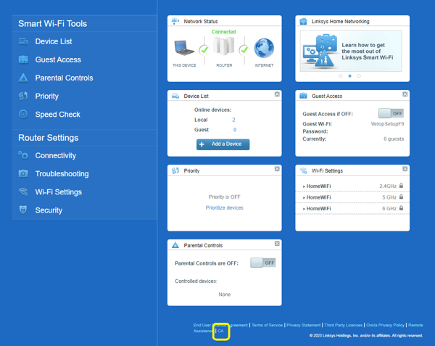Click the Internet globe icon
This screenshot has height=346, width=435.
point(264,49)
